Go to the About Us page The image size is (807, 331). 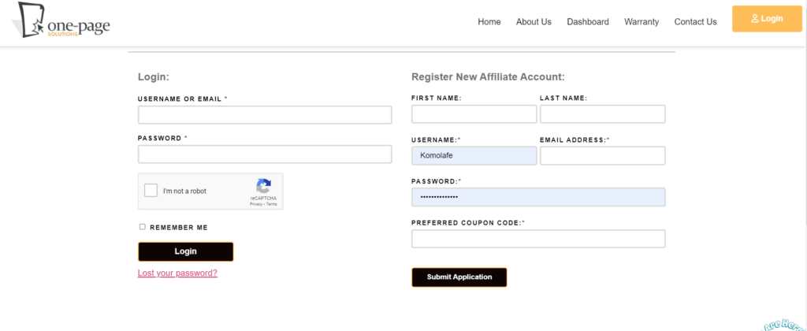click(534, 22)
